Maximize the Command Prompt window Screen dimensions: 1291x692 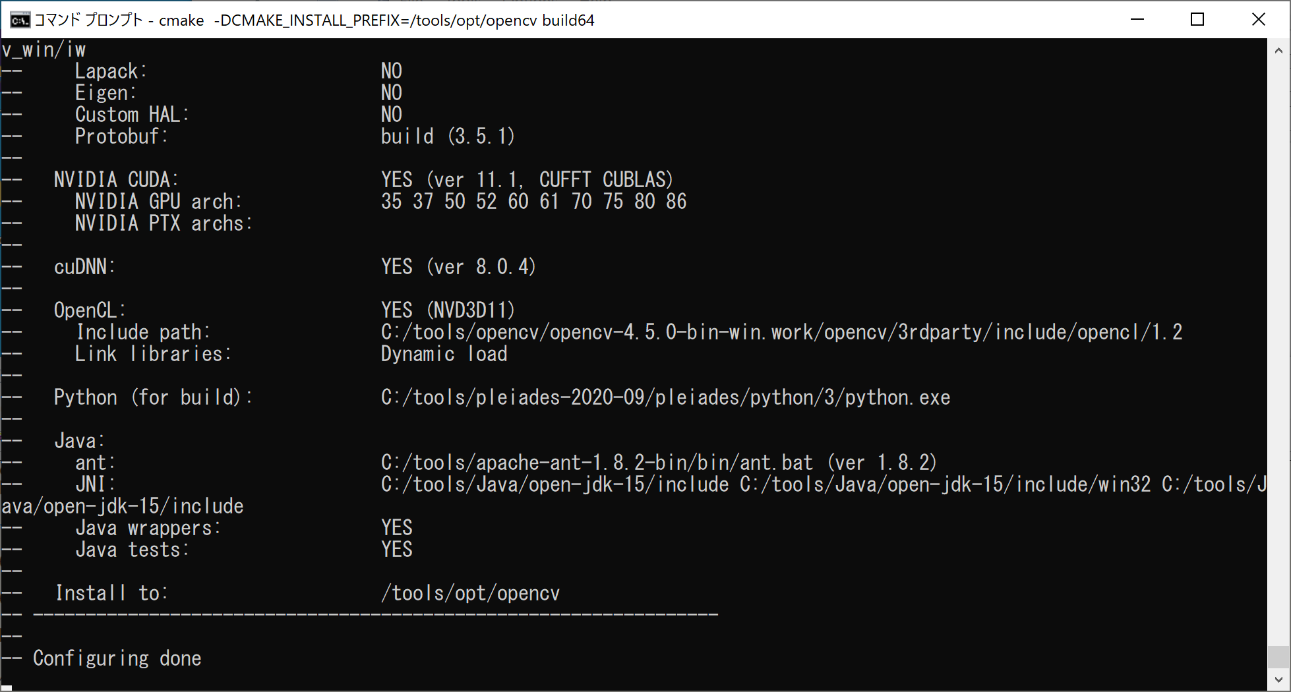(x=1197, y=19)
